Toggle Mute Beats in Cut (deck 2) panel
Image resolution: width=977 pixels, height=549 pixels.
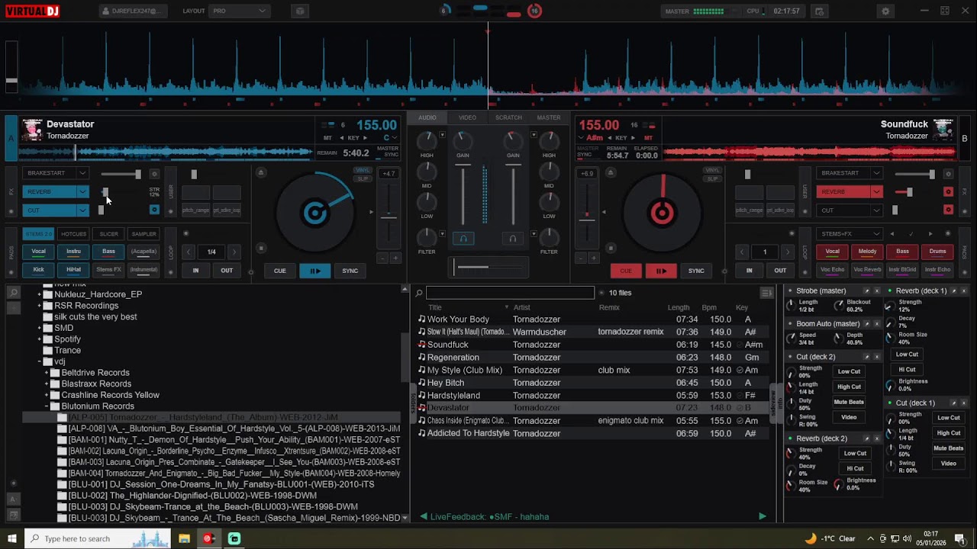(849, 402)
